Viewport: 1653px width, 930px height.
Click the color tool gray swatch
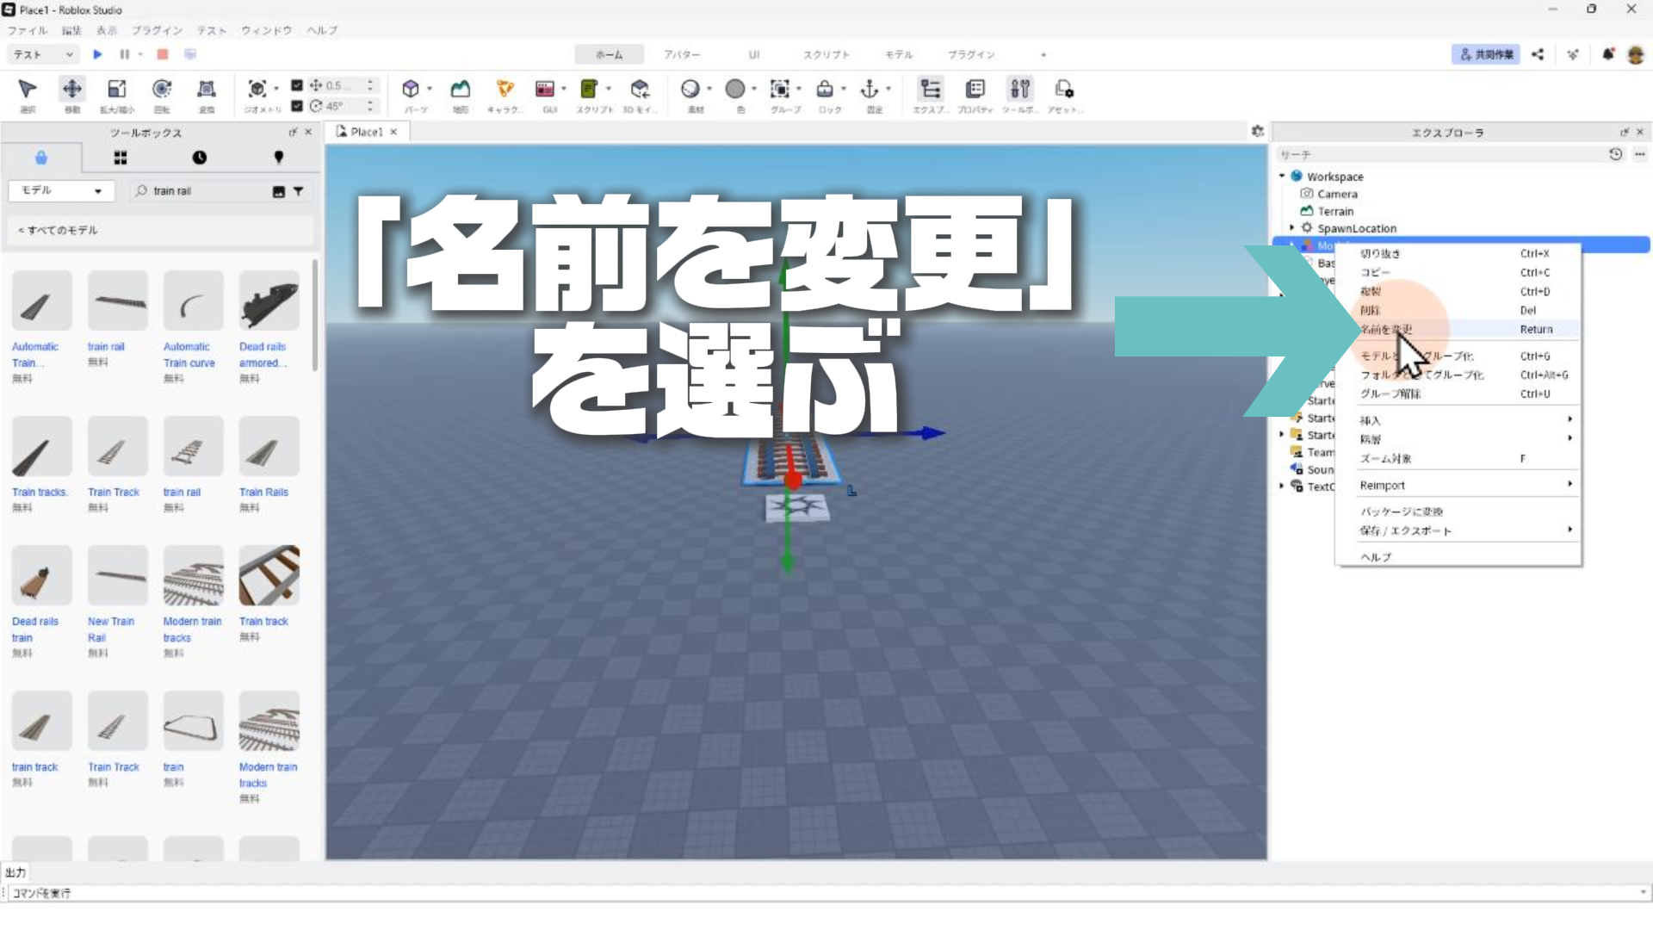coord(735,89)
